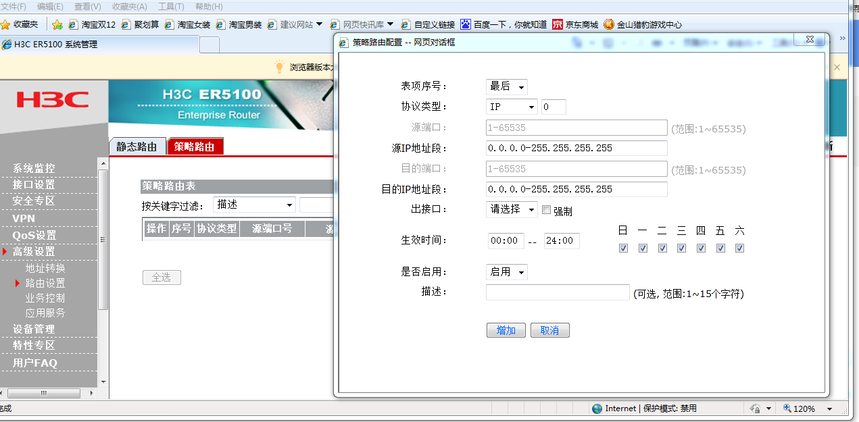Open the 金山猎豹游戏中心 bookmark
The width and height of the screenshot is (859, 422).
pyautogui.click(x=642, y=24)
